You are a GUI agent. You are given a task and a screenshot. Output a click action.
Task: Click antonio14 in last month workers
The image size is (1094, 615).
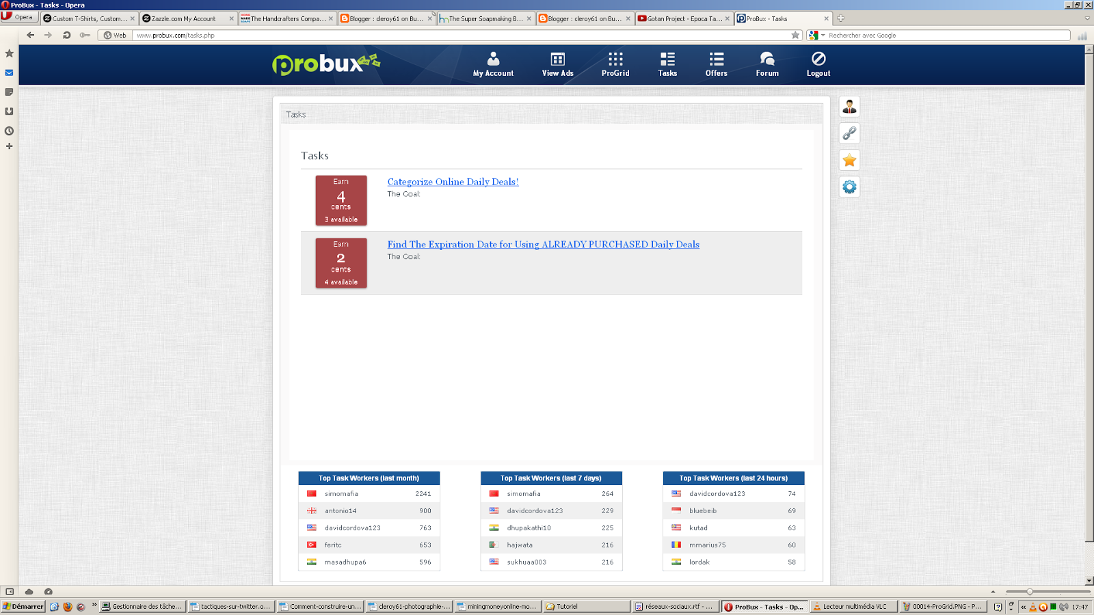(341, 510)
